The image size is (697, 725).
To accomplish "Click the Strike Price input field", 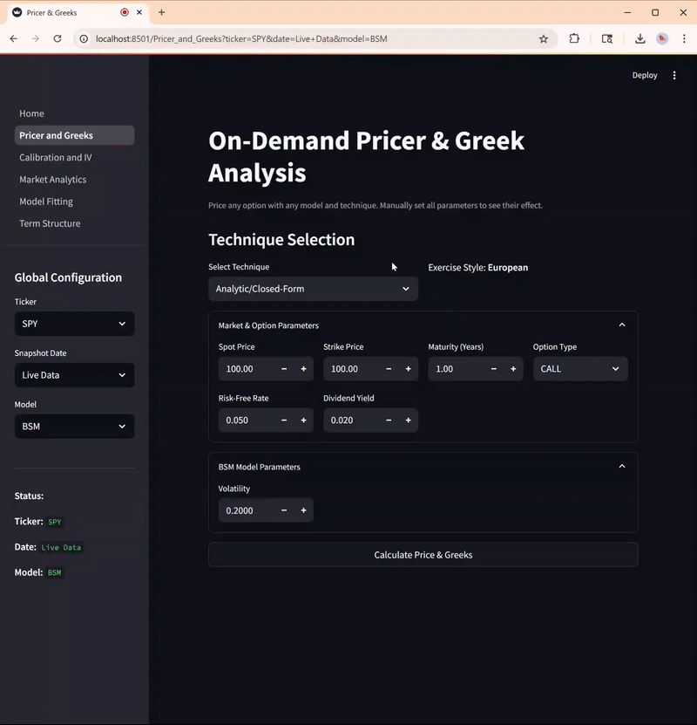I will point(352,369).
